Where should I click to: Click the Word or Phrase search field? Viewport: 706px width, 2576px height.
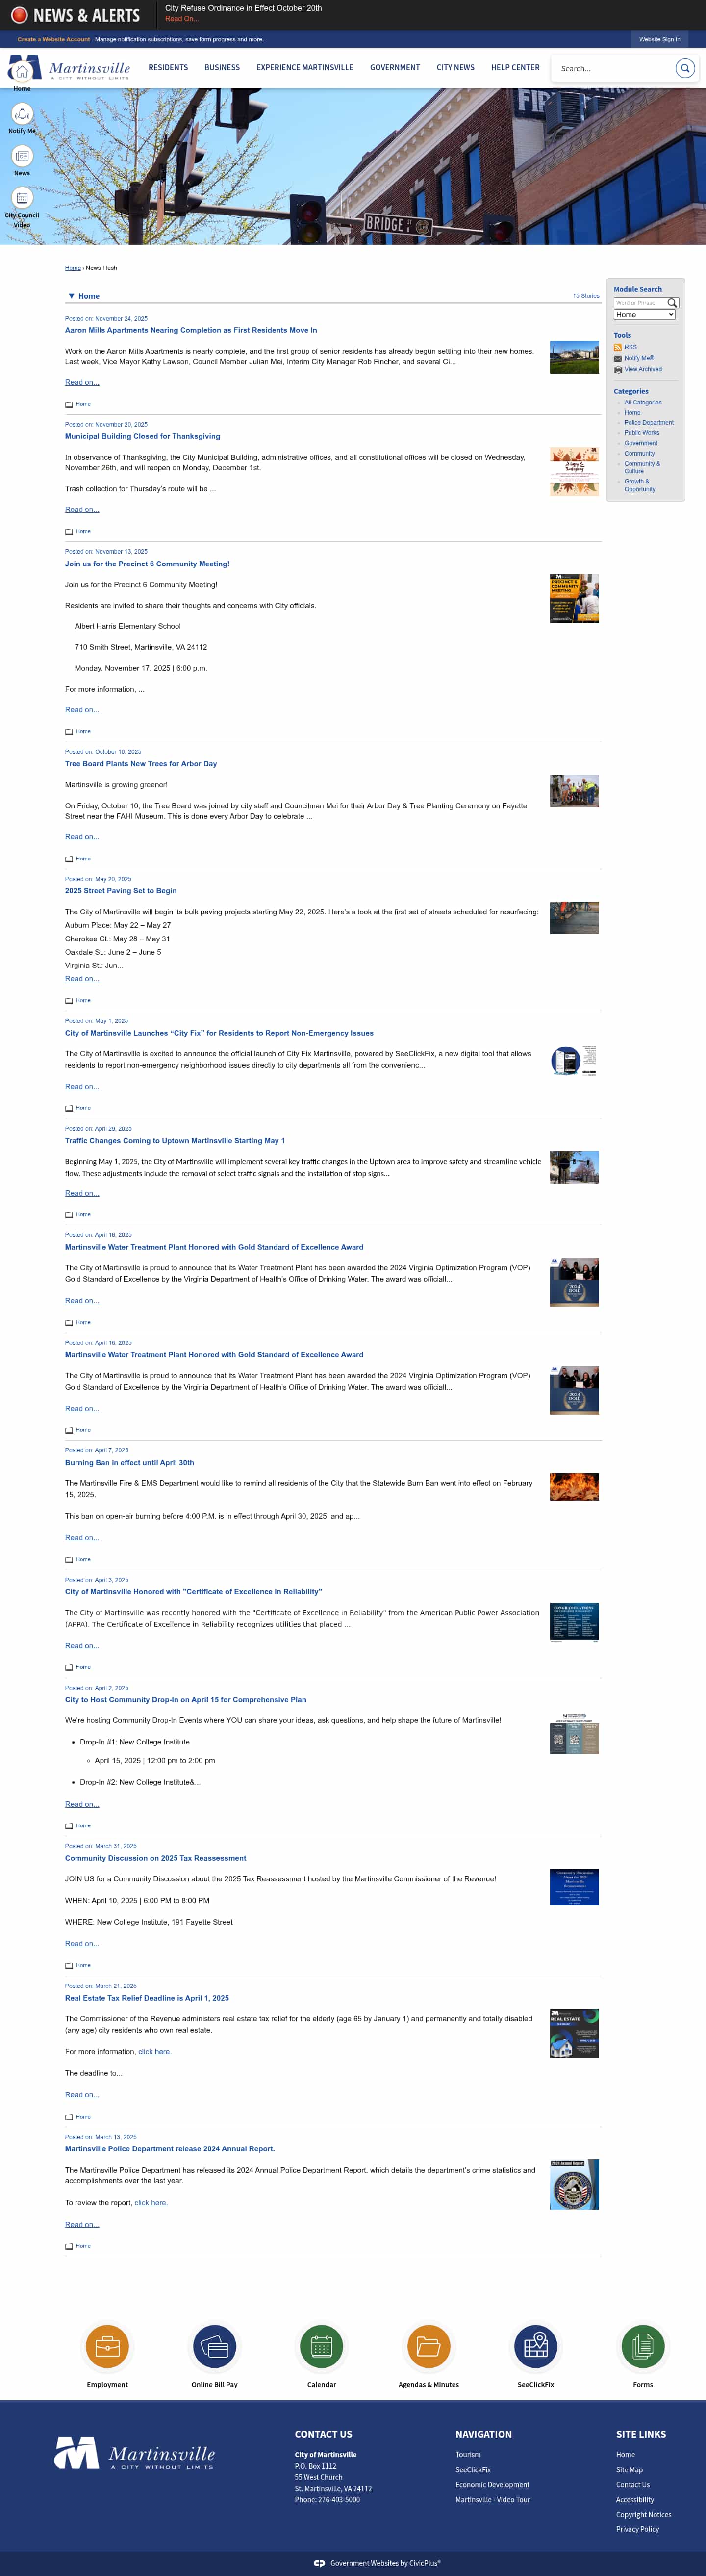tap(639, 303)
